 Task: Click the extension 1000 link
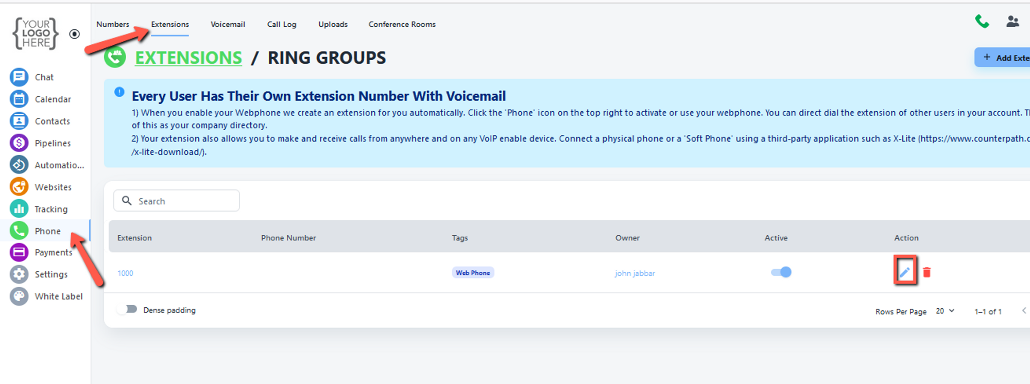(x=125, y=273)
